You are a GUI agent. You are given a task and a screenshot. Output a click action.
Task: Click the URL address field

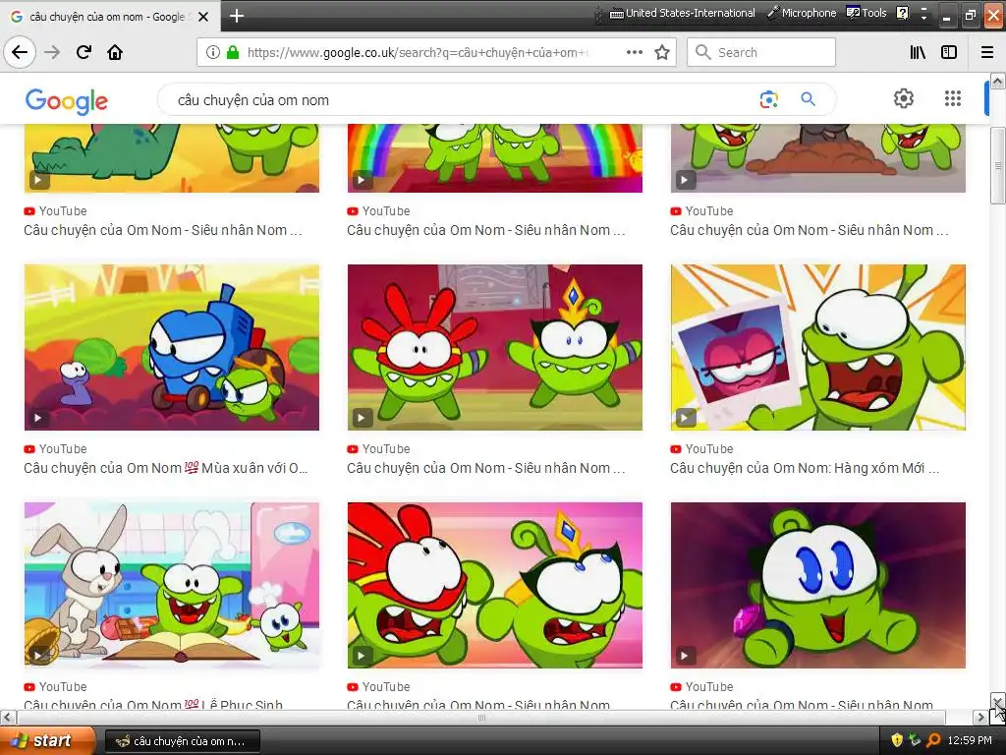(417, 52)
